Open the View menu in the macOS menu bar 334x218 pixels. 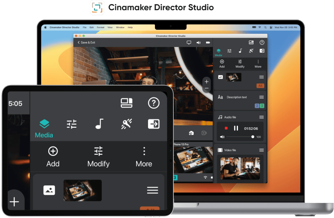110,27
